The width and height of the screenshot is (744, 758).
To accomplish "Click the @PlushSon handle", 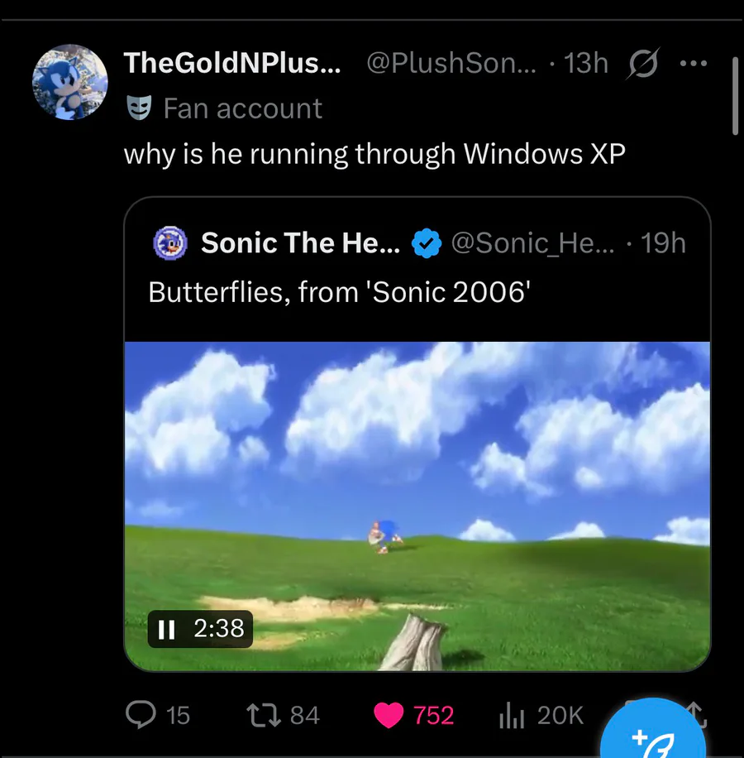I will pos(451,63).
